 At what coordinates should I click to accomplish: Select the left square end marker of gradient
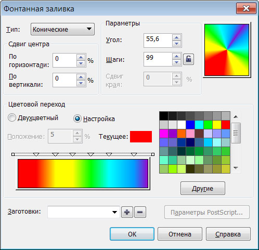click(x=13, y=154)
